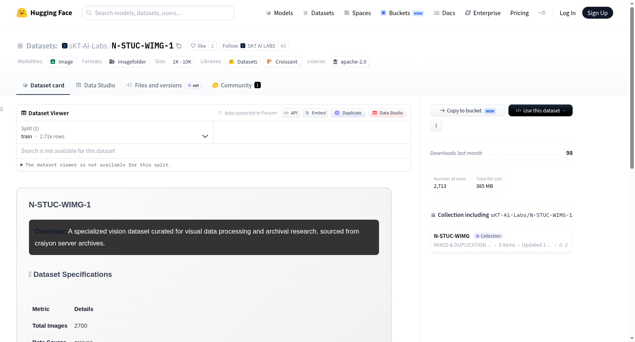Expand the viewer not available message
The width and height of the screenshot is (635, 342).
click(x=96, y=165)
